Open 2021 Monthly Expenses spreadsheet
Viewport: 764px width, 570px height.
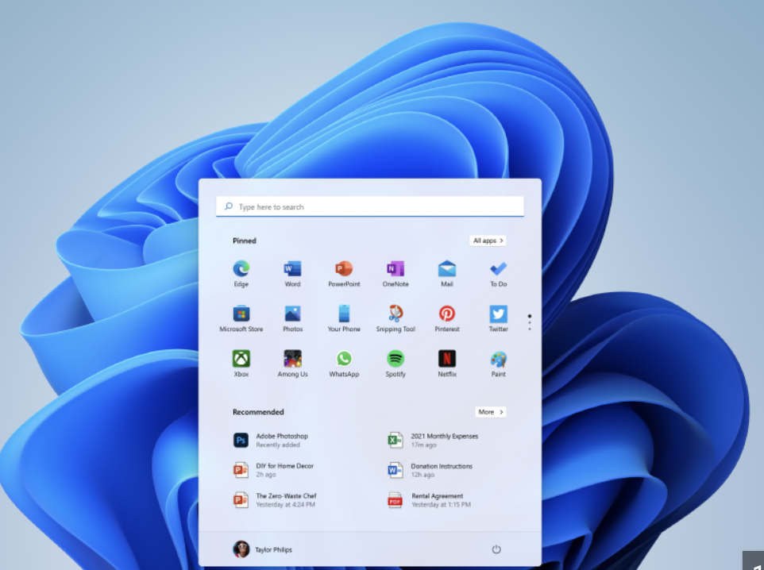[433, 440]
